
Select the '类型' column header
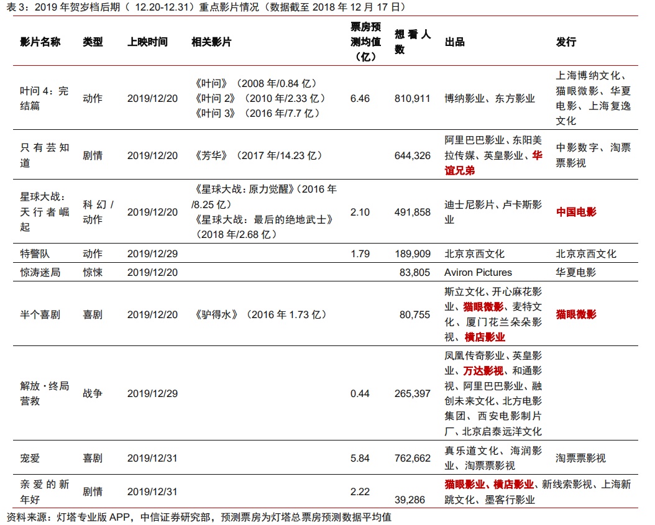[x=93, y=42]
